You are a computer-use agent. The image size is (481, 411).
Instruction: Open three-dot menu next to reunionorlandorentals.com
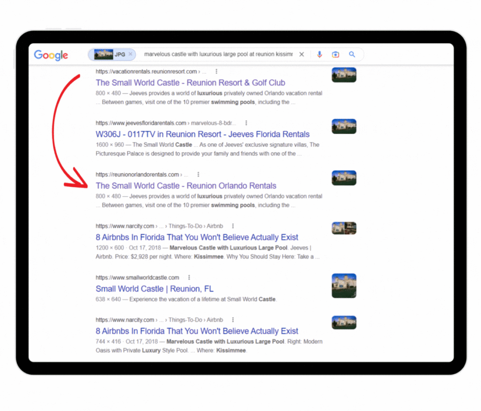[x=198, y=174]
